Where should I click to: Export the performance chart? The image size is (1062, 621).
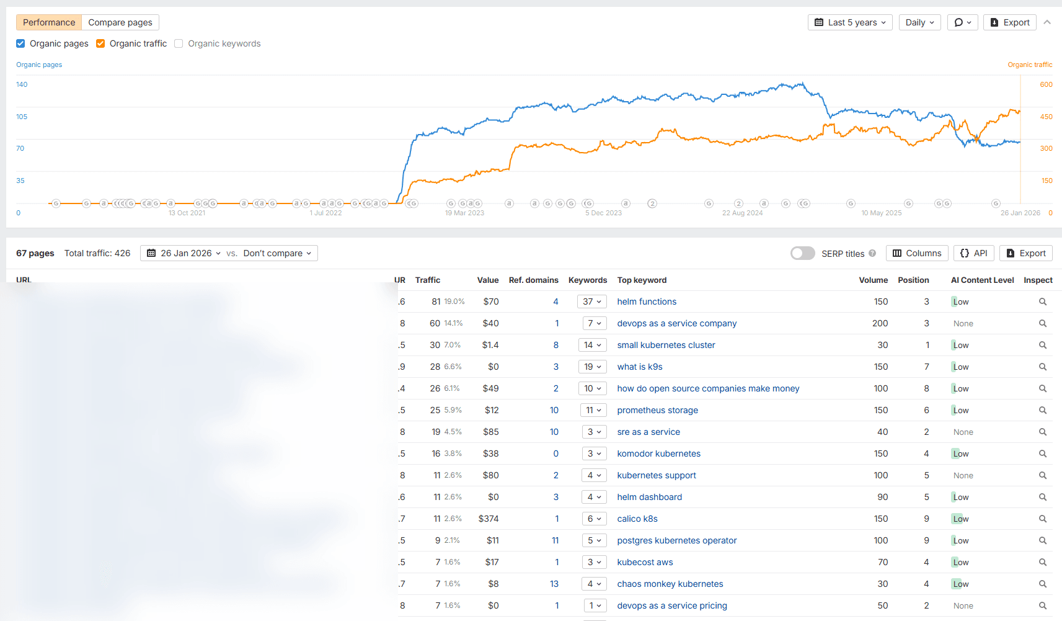tap(1010, 22)
